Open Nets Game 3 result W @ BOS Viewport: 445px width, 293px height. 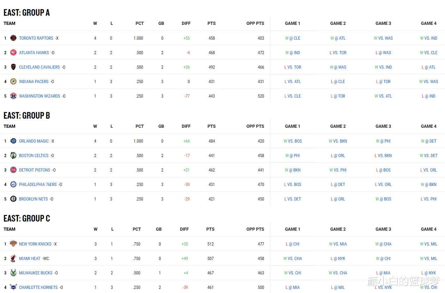[383, 199]
